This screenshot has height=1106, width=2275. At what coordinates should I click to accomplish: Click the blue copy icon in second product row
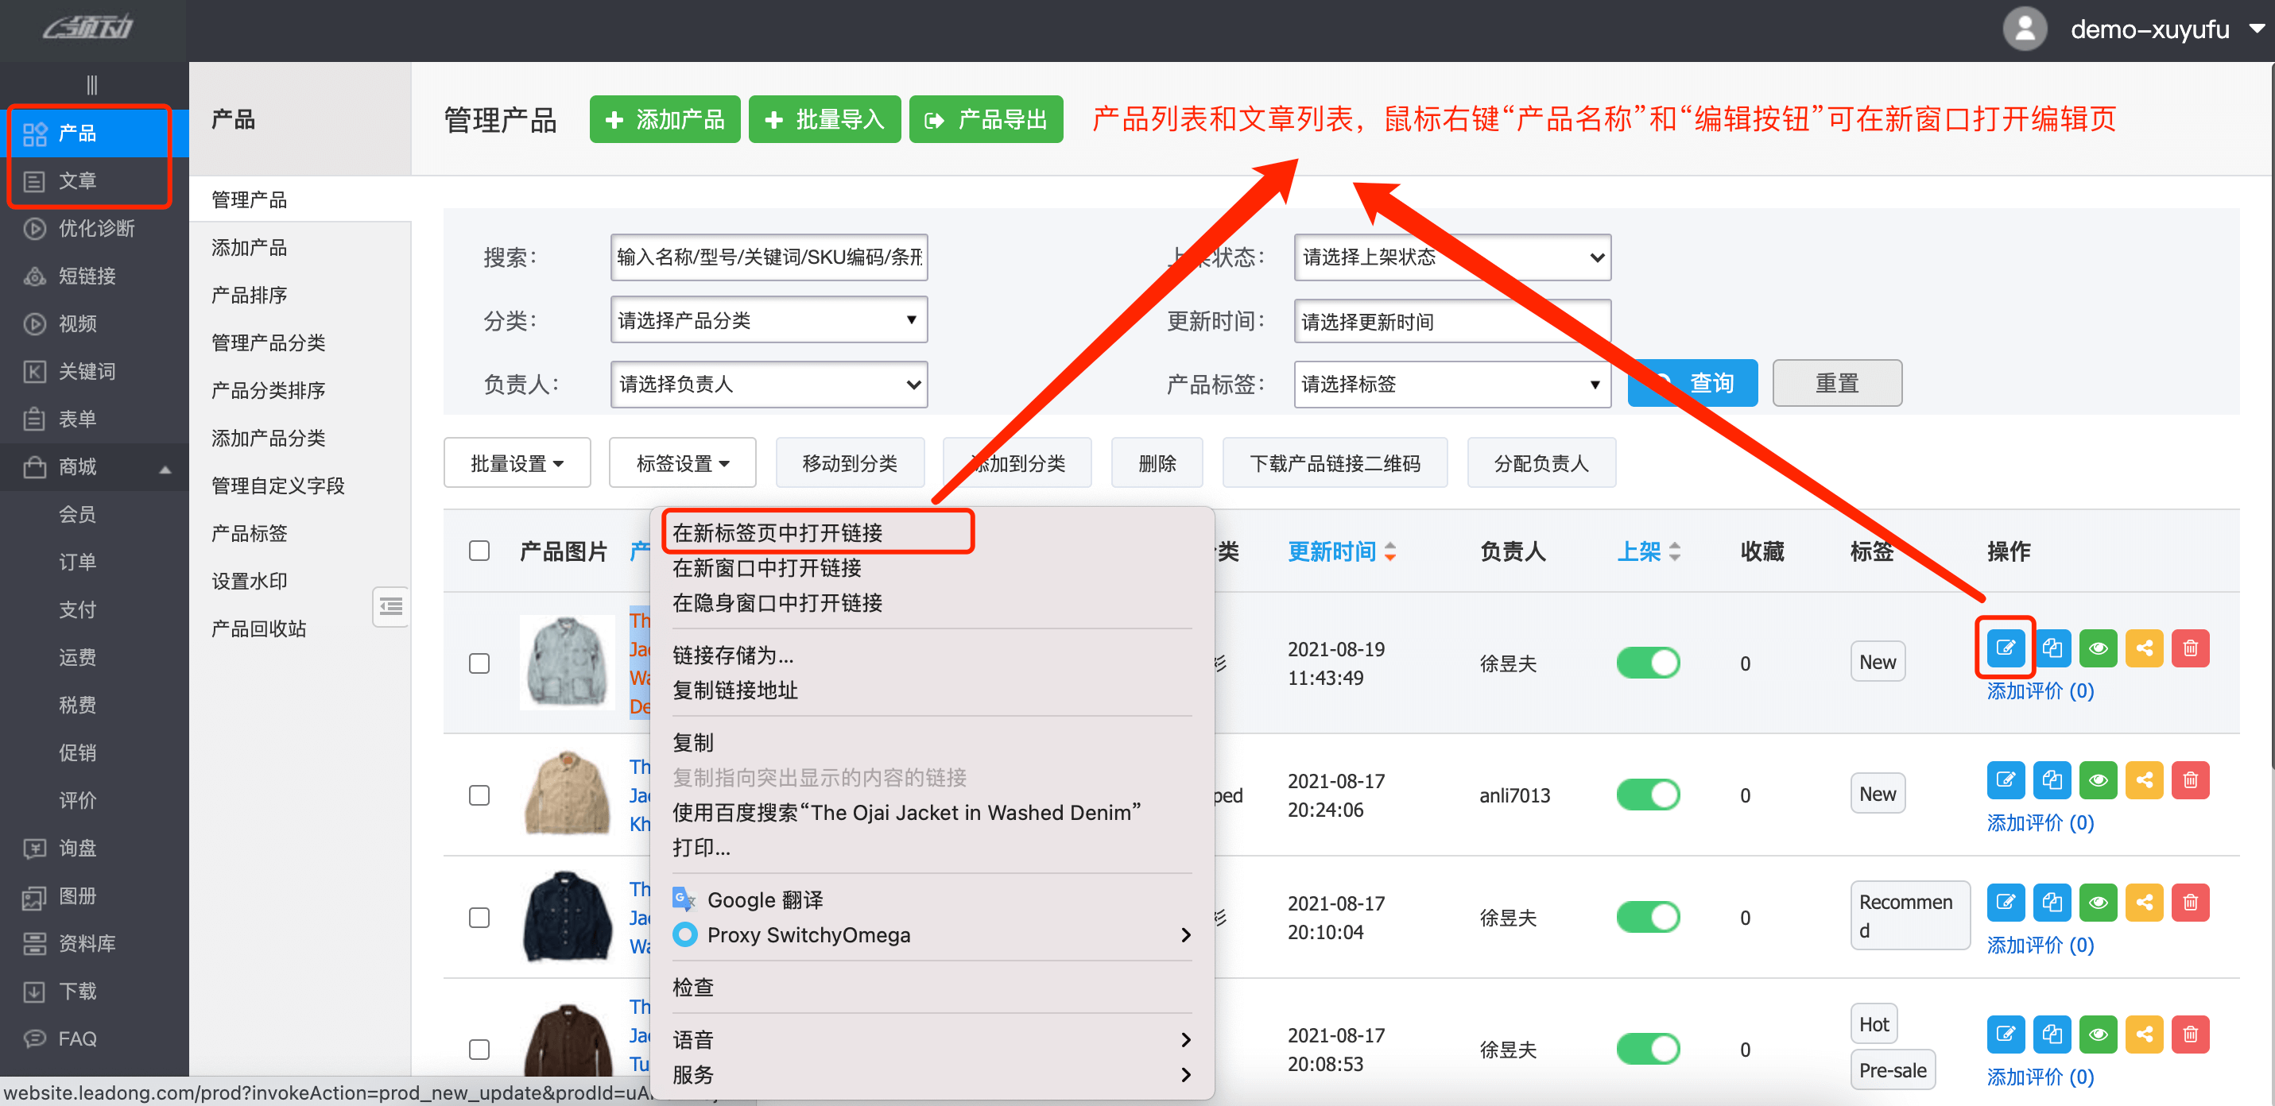click(x=2051, y=779)
